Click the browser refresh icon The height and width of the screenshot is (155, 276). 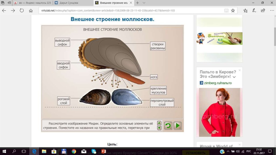click(22, 11)
